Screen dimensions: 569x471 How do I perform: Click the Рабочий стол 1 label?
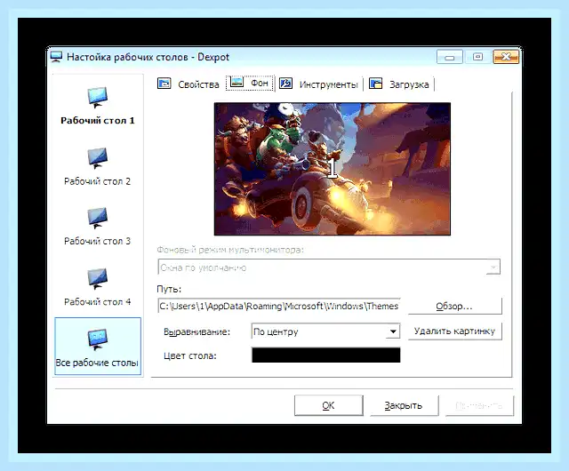point(97,121)
